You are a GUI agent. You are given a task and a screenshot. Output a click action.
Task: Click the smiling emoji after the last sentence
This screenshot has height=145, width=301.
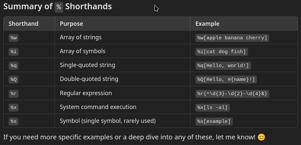point(261,137)
